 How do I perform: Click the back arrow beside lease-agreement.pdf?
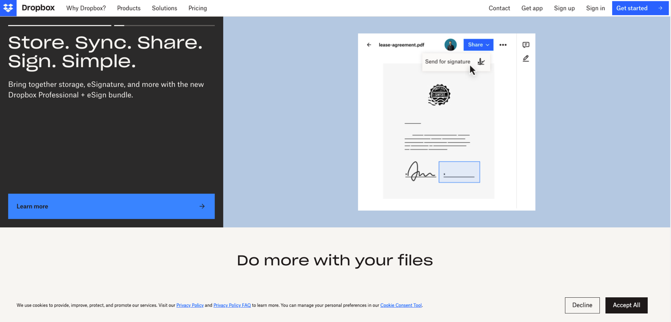pos(369,45)
